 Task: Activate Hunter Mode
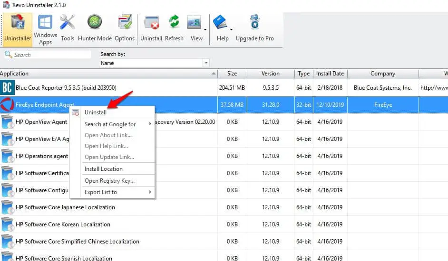coord(95,28)
